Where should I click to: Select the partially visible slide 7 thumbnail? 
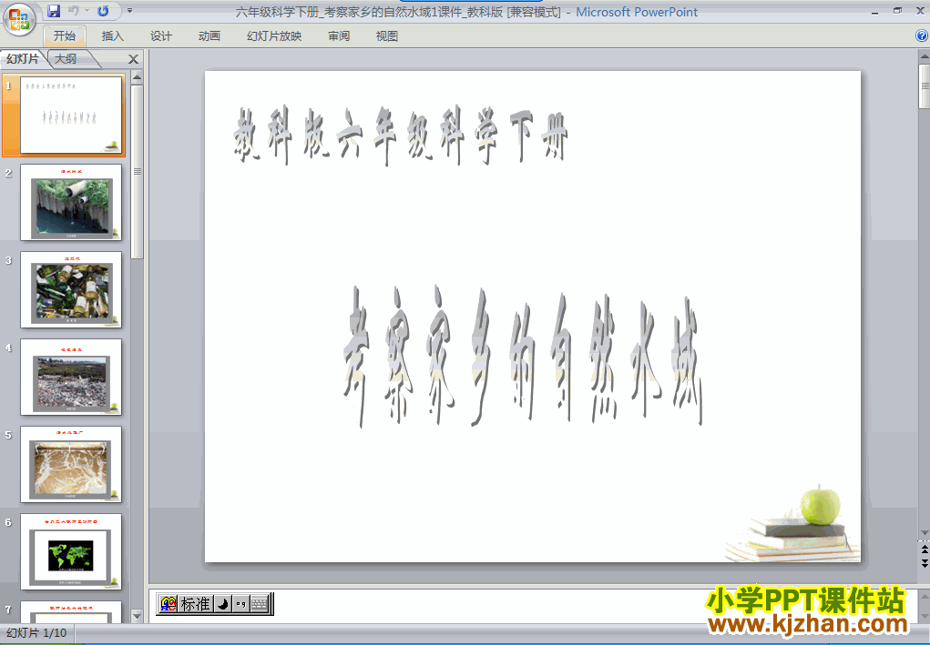tap(71, 612)
